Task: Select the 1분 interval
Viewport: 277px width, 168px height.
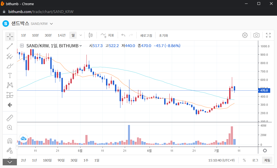Action: point(23,35)
